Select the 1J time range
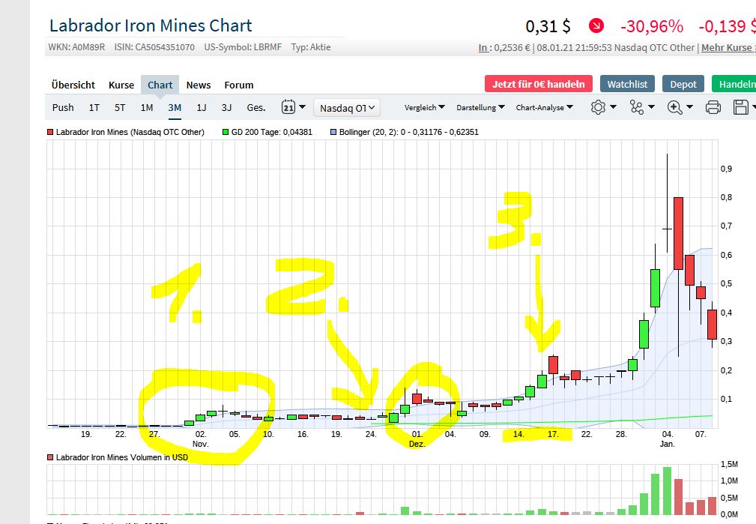This screenshot has width=756, height=524. click(201, 107)
